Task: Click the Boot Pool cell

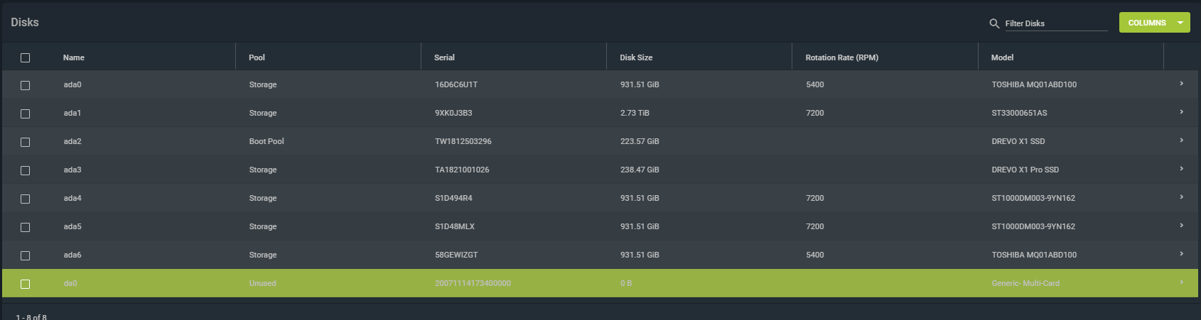Action: pos(266,141)
